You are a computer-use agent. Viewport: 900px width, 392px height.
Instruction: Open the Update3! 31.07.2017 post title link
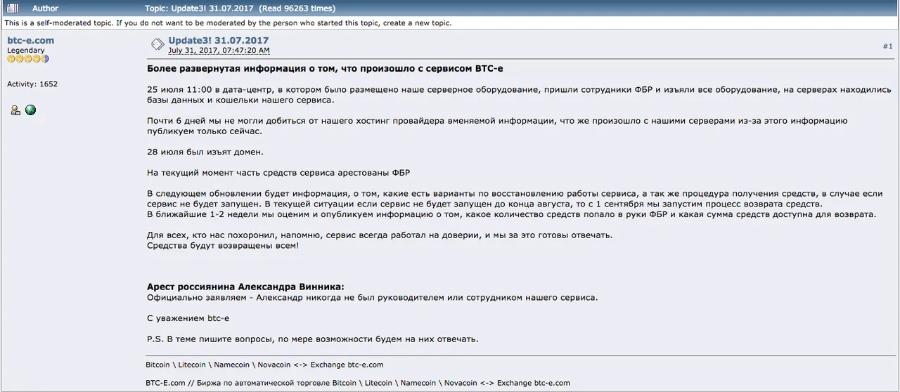coord(219,41)
